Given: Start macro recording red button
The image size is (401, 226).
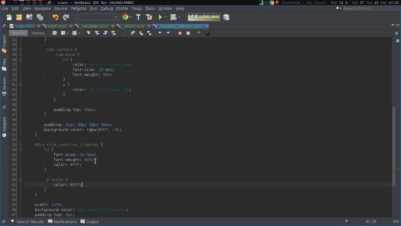Looking at the screenshot, I should coord(180,33).
